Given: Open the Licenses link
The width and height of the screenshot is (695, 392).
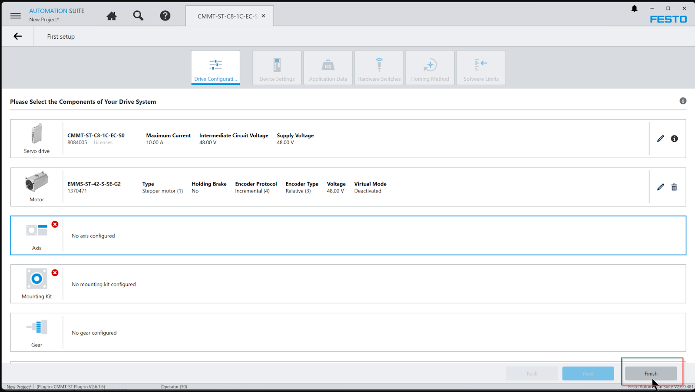Looking at the screenshot, I should [x=103, y=143].
